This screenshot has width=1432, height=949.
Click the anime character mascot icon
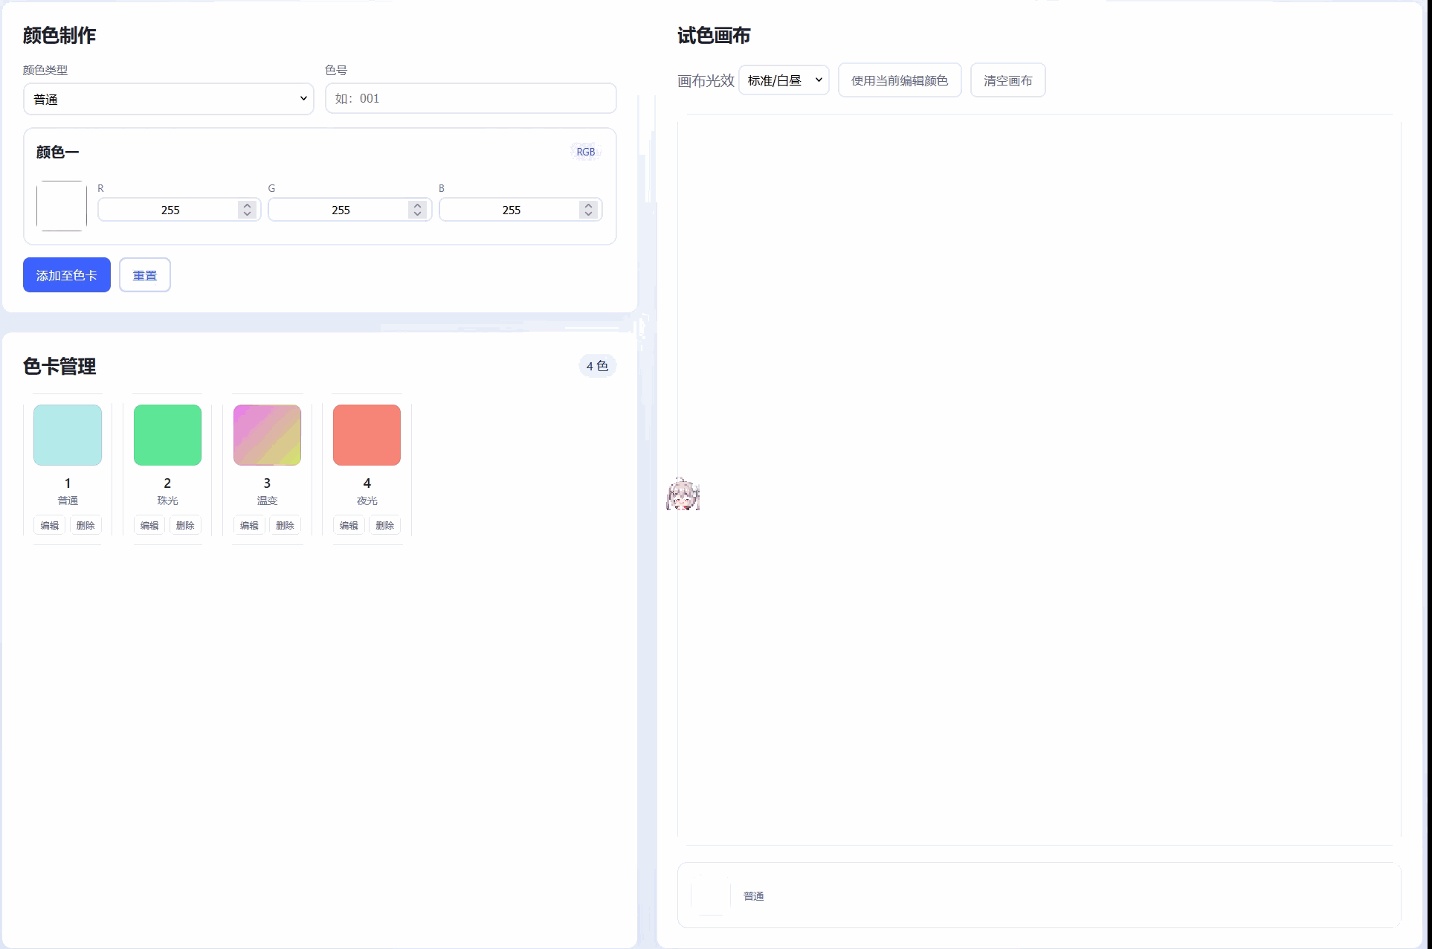point(683,495)
